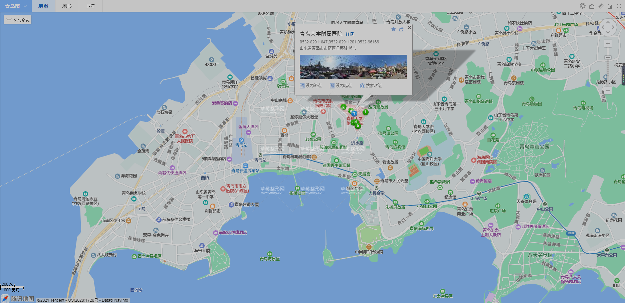This screenshot has height=303, width=625.
Task: Click 设为起点 to set as origin
Action: tap(341, 86)
